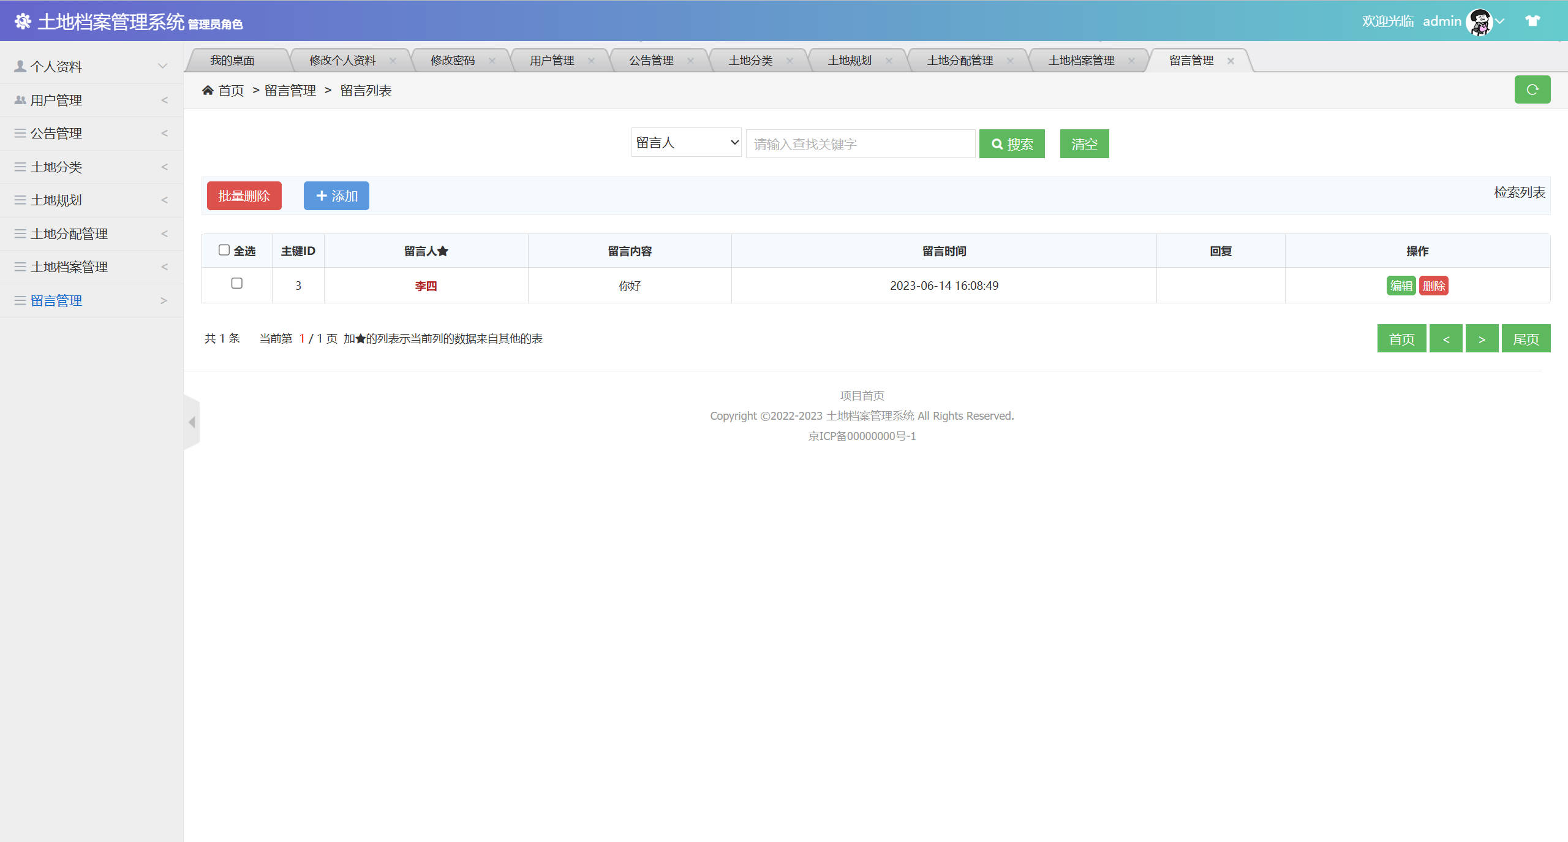The width and height of the screenshot is (1568, 842).
Task: Click the magnifier icon in 搜索 button
Action: [x=997, y=143]
